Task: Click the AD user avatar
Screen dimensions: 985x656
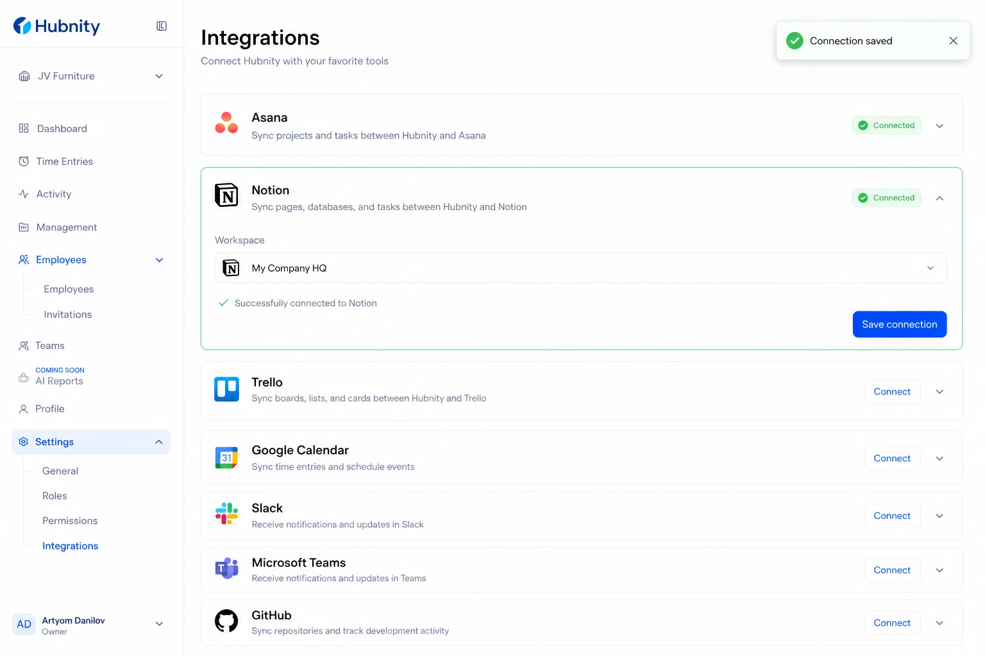Action: click(24, 625)
